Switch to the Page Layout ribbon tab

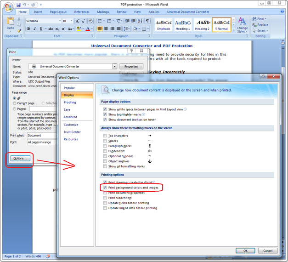click(x=58, y=12)
